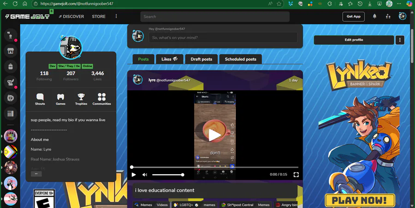Click the Online status badge
The width and height of the screenshot is (415, 208).
(x=87, y=66)
